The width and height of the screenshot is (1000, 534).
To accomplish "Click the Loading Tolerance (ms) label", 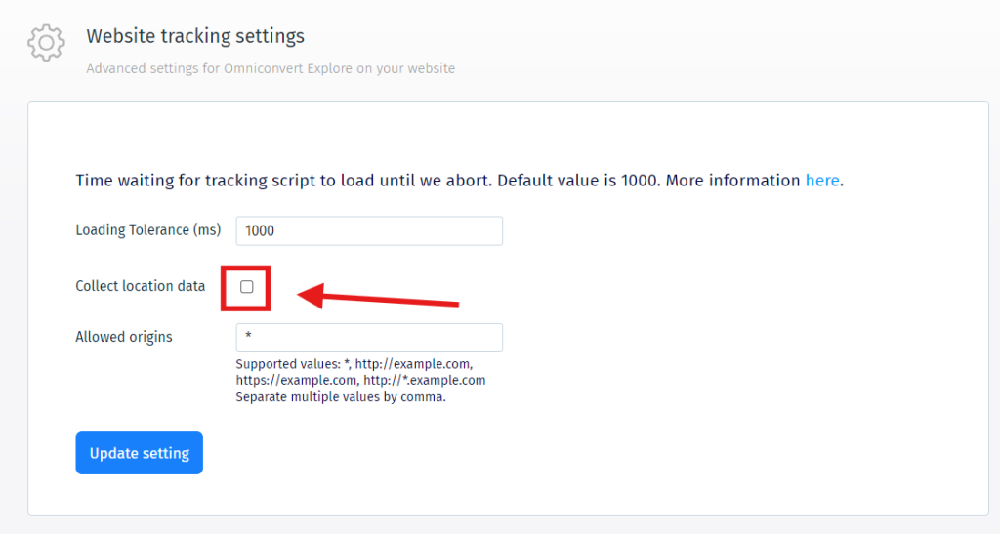I will click(x=147, y=230).
